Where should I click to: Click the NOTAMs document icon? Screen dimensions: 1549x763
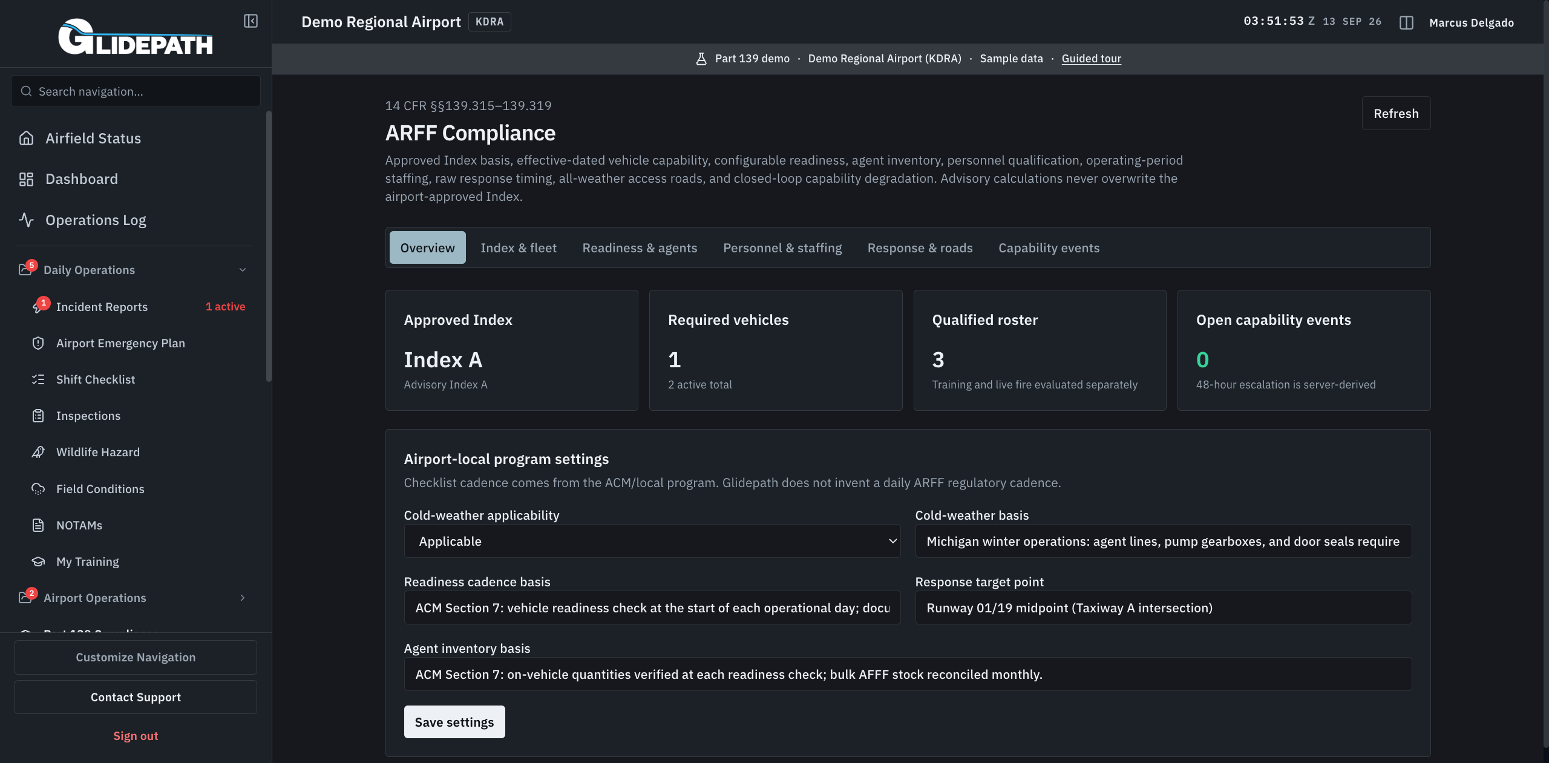pos(38,525)
